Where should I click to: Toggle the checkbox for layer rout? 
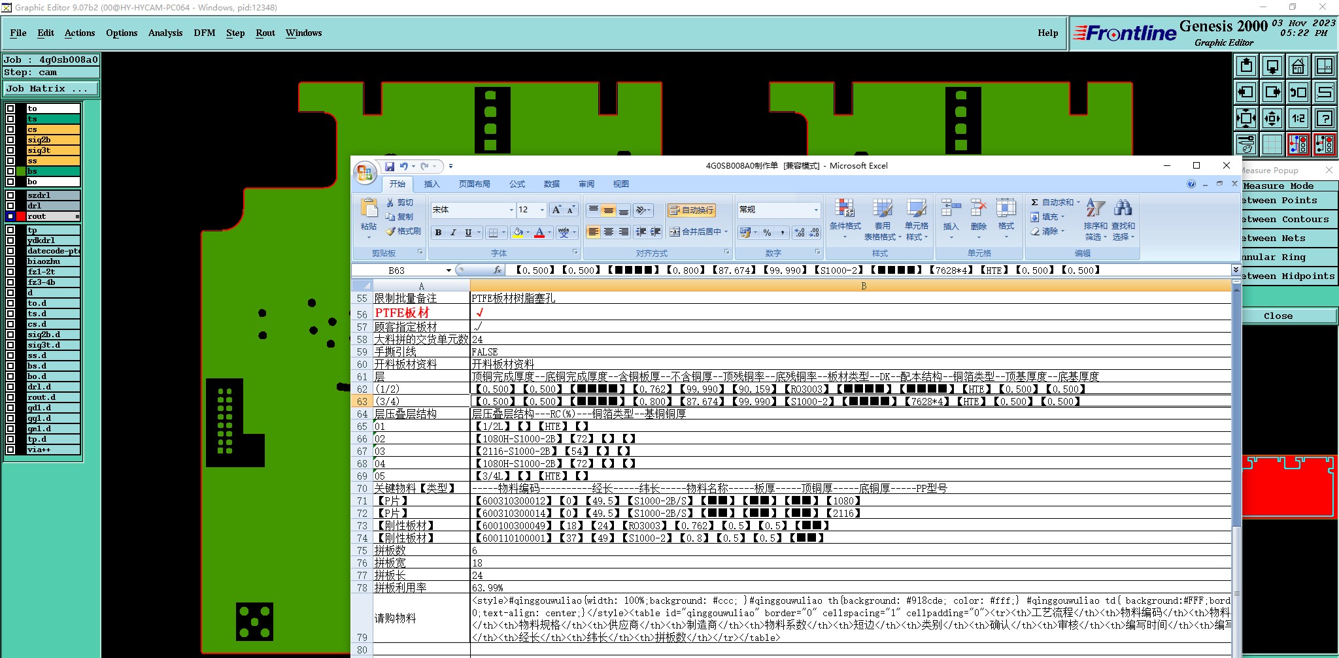10,216
